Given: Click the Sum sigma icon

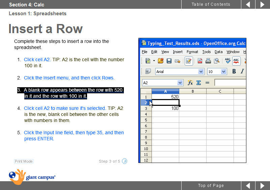Looking at the screenshot, I should (x=198, y=83).
